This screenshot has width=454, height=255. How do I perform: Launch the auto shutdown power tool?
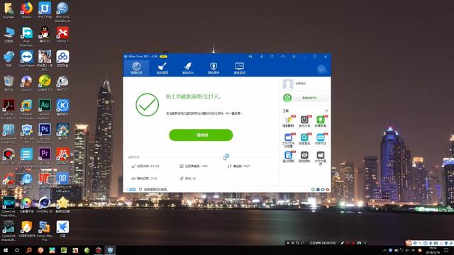[x=304, y=121]
